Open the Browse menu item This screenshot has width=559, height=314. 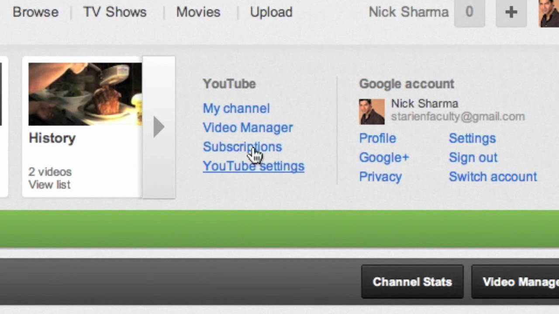[35, 12]
